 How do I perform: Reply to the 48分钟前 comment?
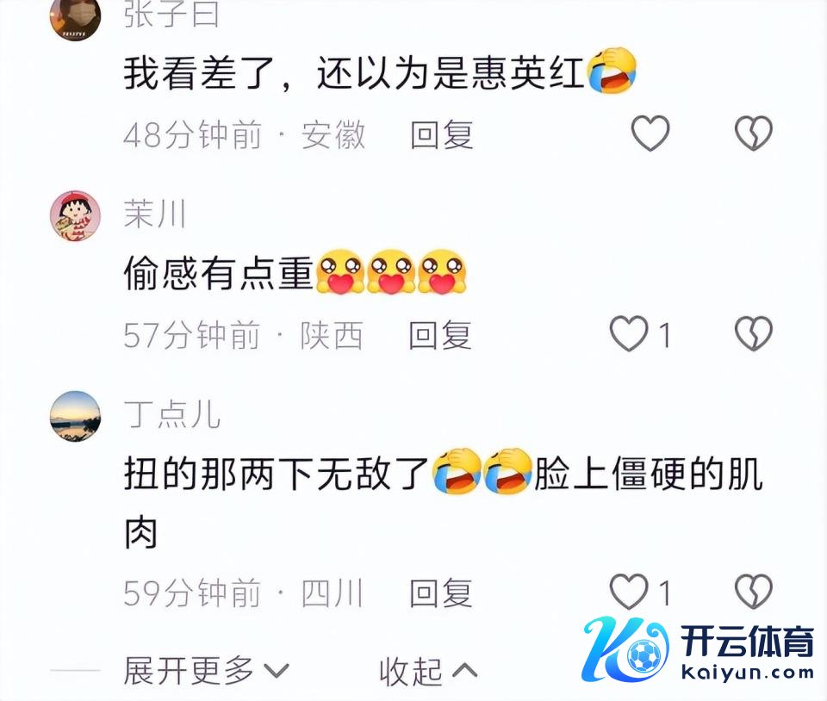coord(441,133)
